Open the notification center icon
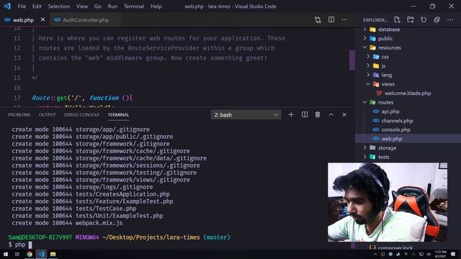Screen dimensions: 461x259 coord(453,254)
